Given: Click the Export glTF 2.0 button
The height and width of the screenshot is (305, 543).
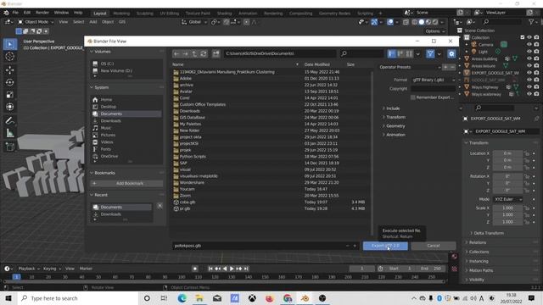Looking at the screenshot, I should pyautogui.click(x=385, y=246).
